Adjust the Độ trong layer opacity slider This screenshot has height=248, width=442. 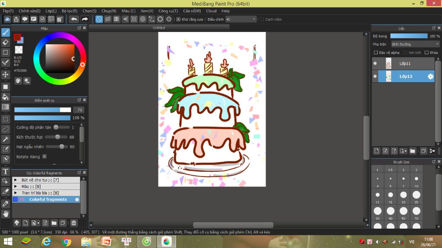409,36
